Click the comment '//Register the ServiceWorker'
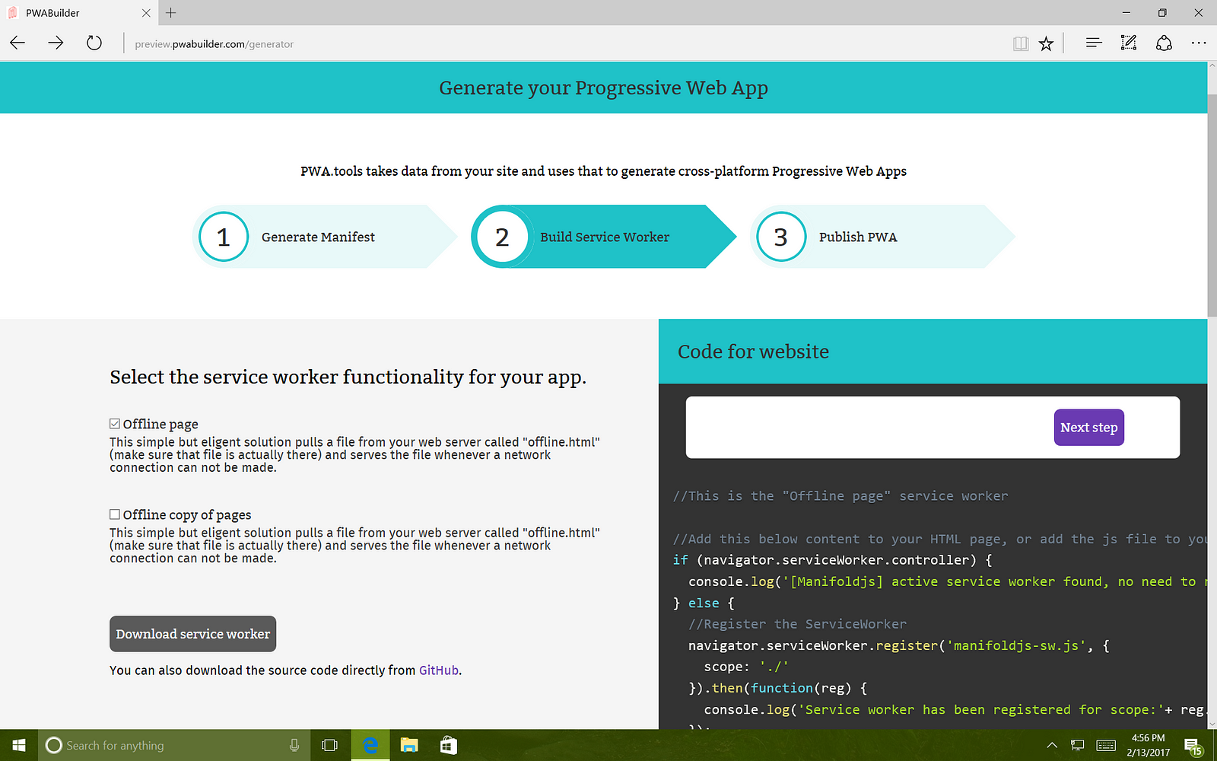 [798, 624]
